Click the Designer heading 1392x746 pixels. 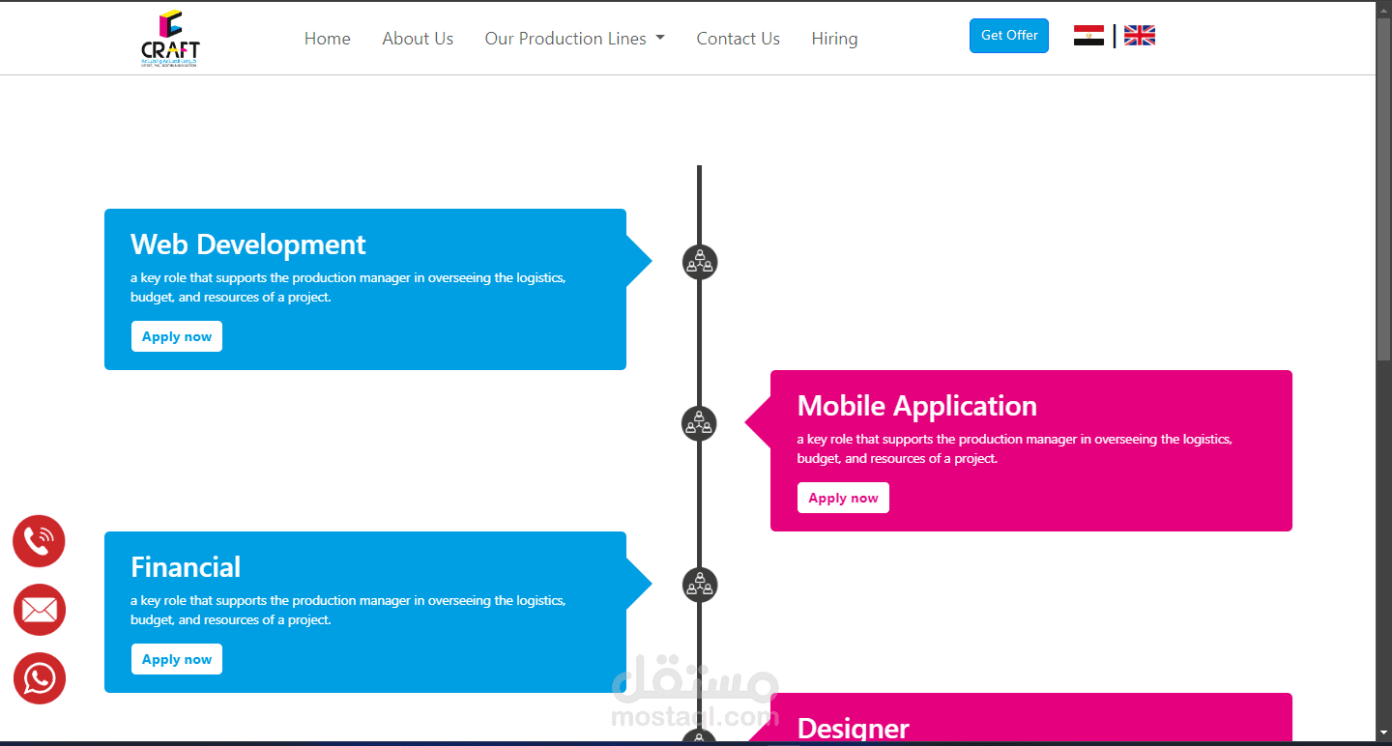854,728
